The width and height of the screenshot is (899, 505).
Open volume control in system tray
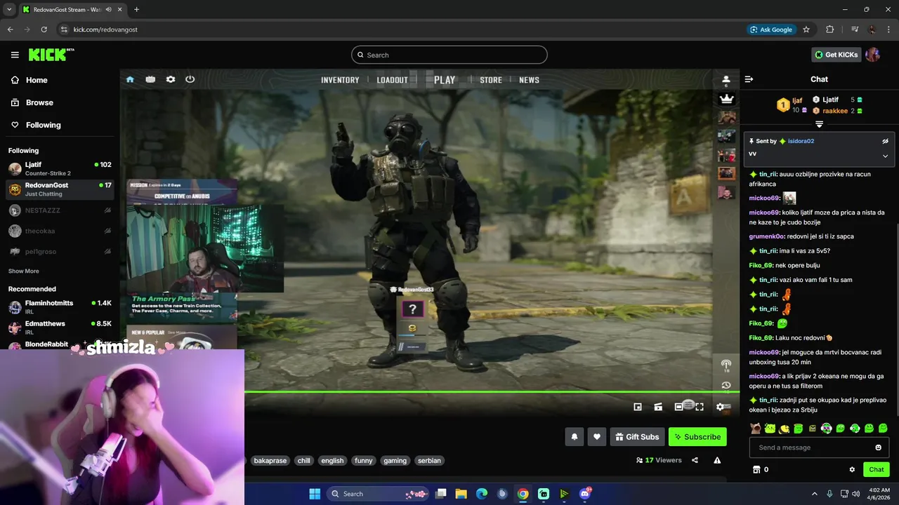[855, 494]
